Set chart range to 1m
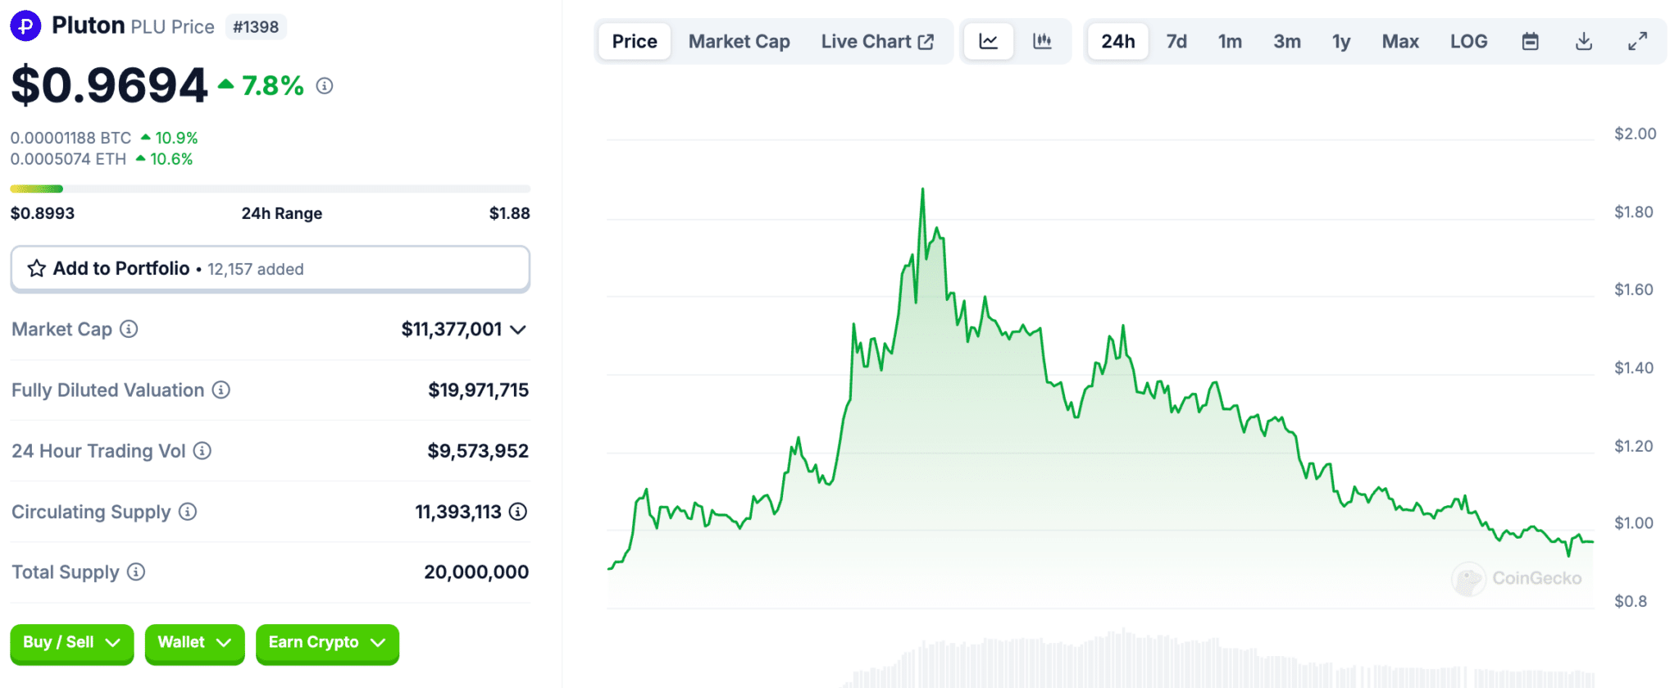 click(1230, 41)
